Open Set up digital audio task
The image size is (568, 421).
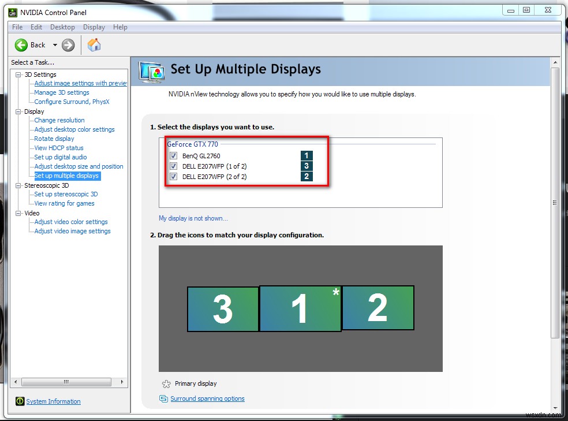(x=61, y=157)
